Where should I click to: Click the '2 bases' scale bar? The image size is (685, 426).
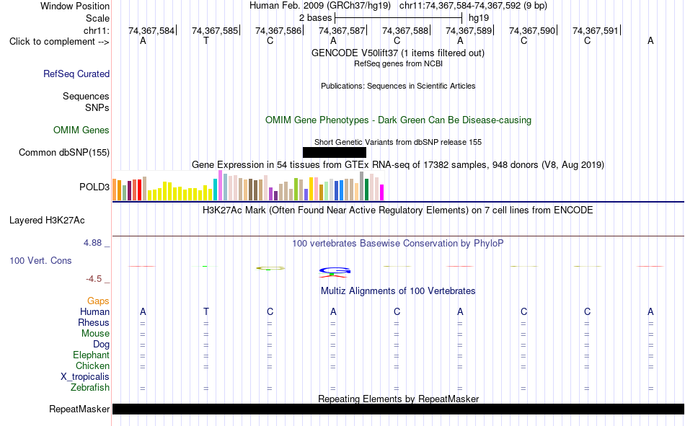(x=398, y=18)
